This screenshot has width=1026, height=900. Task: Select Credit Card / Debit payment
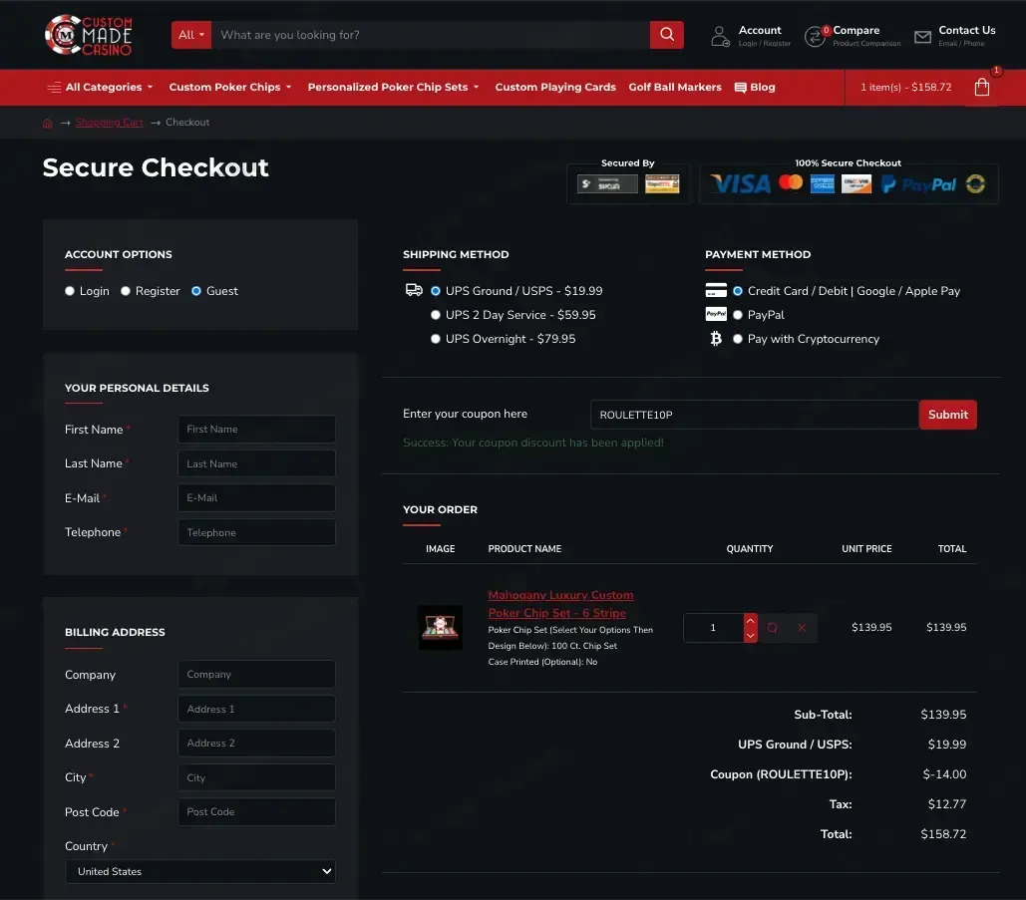pyautogui.click(x=738, y=291)
